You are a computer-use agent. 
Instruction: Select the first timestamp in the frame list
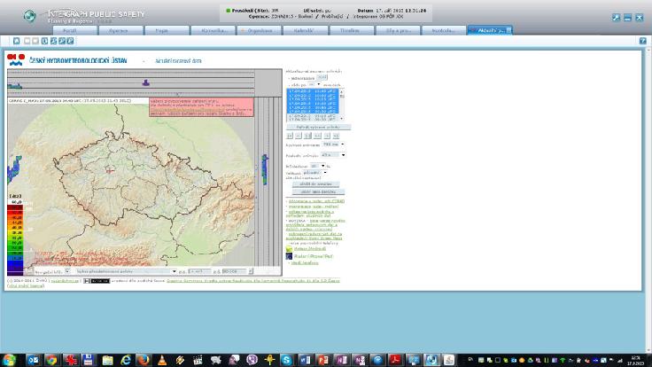(313, 90)
